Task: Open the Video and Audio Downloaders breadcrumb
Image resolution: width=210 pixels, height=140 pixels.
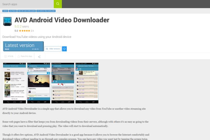Action: tap(27, 11)
